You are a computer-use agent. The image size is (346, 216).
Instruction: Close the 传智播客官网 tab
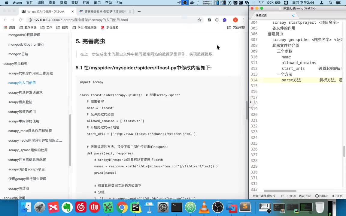click(130, 11)
